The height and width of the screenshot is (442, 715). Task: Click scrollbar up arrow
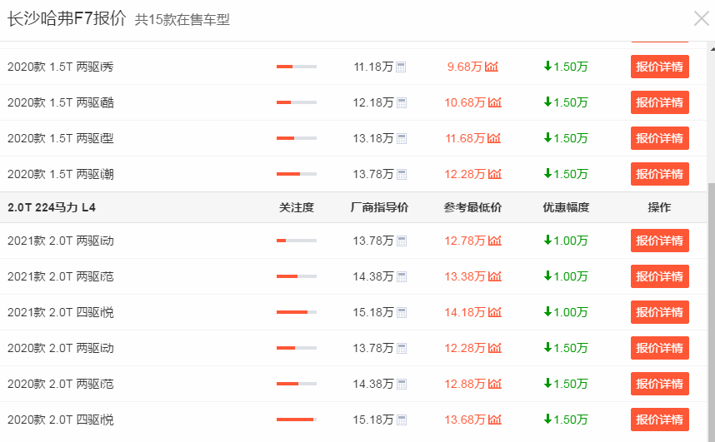[712, 49]
